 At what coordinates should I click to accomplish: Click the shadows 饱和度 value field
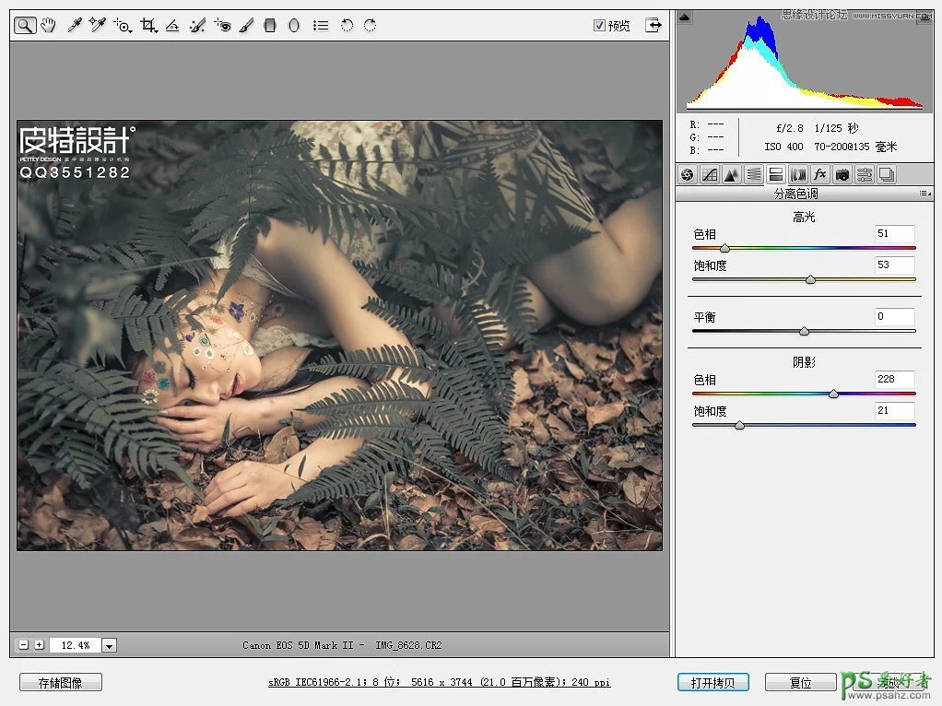tap(894, 410)
